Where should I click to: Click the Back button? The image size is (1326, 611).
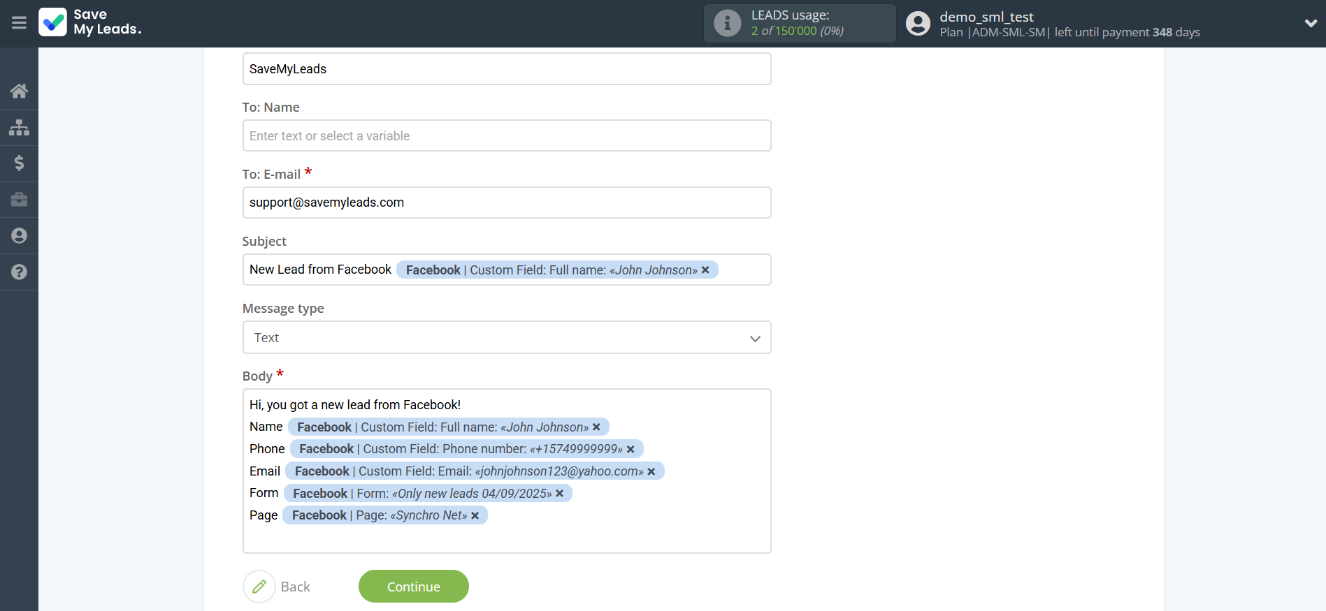[x=278, y=587]
